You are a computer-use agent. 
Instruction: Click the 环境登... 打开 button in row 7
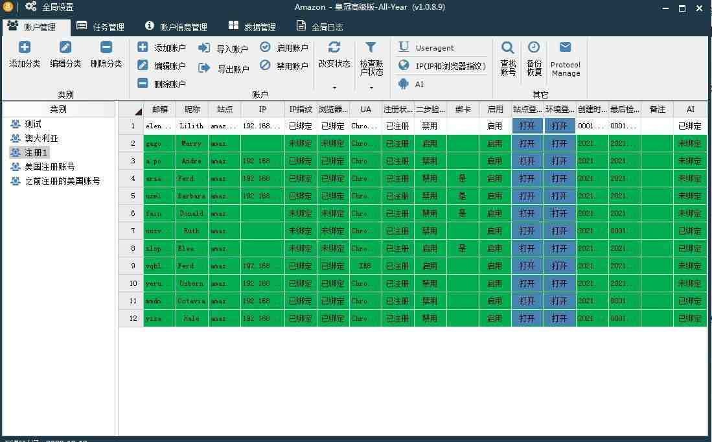click(x=560, y=231)
